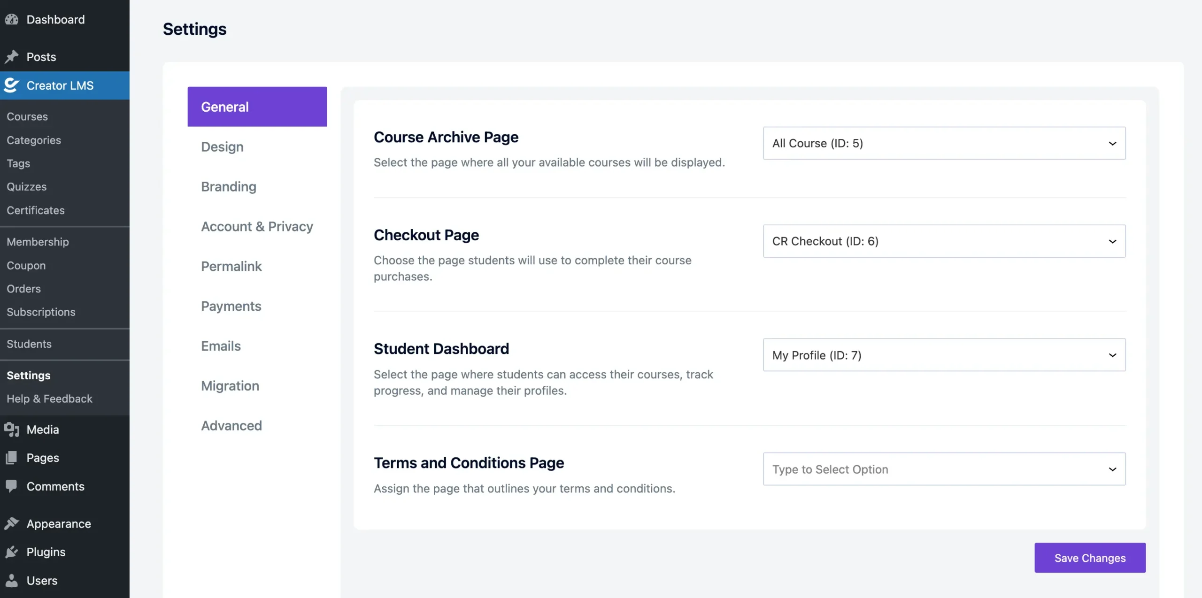
Task: Click the Save Changes button
Action: [1090, 558]
